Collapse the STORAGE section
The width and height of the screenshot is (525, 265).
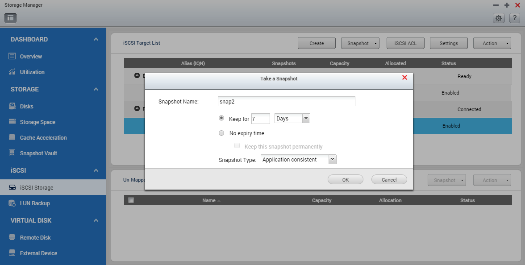point(96,89)
